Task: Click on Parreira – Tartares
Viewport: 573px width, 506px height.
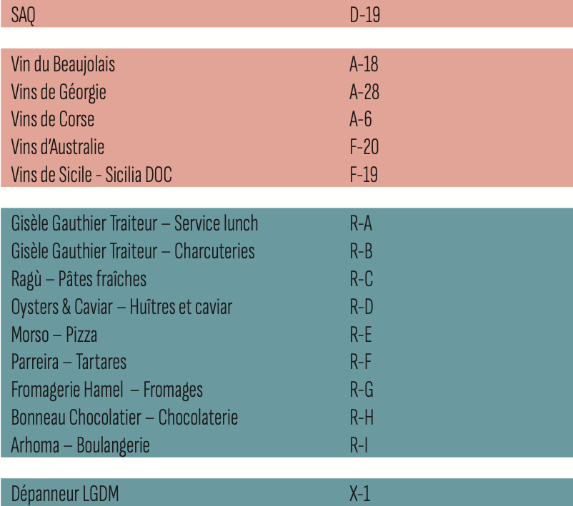Action: click(69, 362)
